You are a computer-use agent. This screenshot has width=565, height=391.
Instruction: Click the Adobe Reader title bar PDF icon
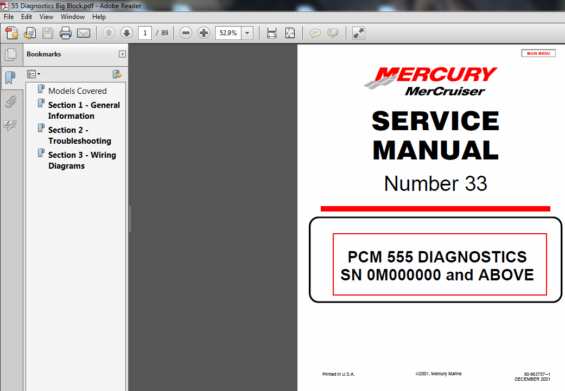5,6
